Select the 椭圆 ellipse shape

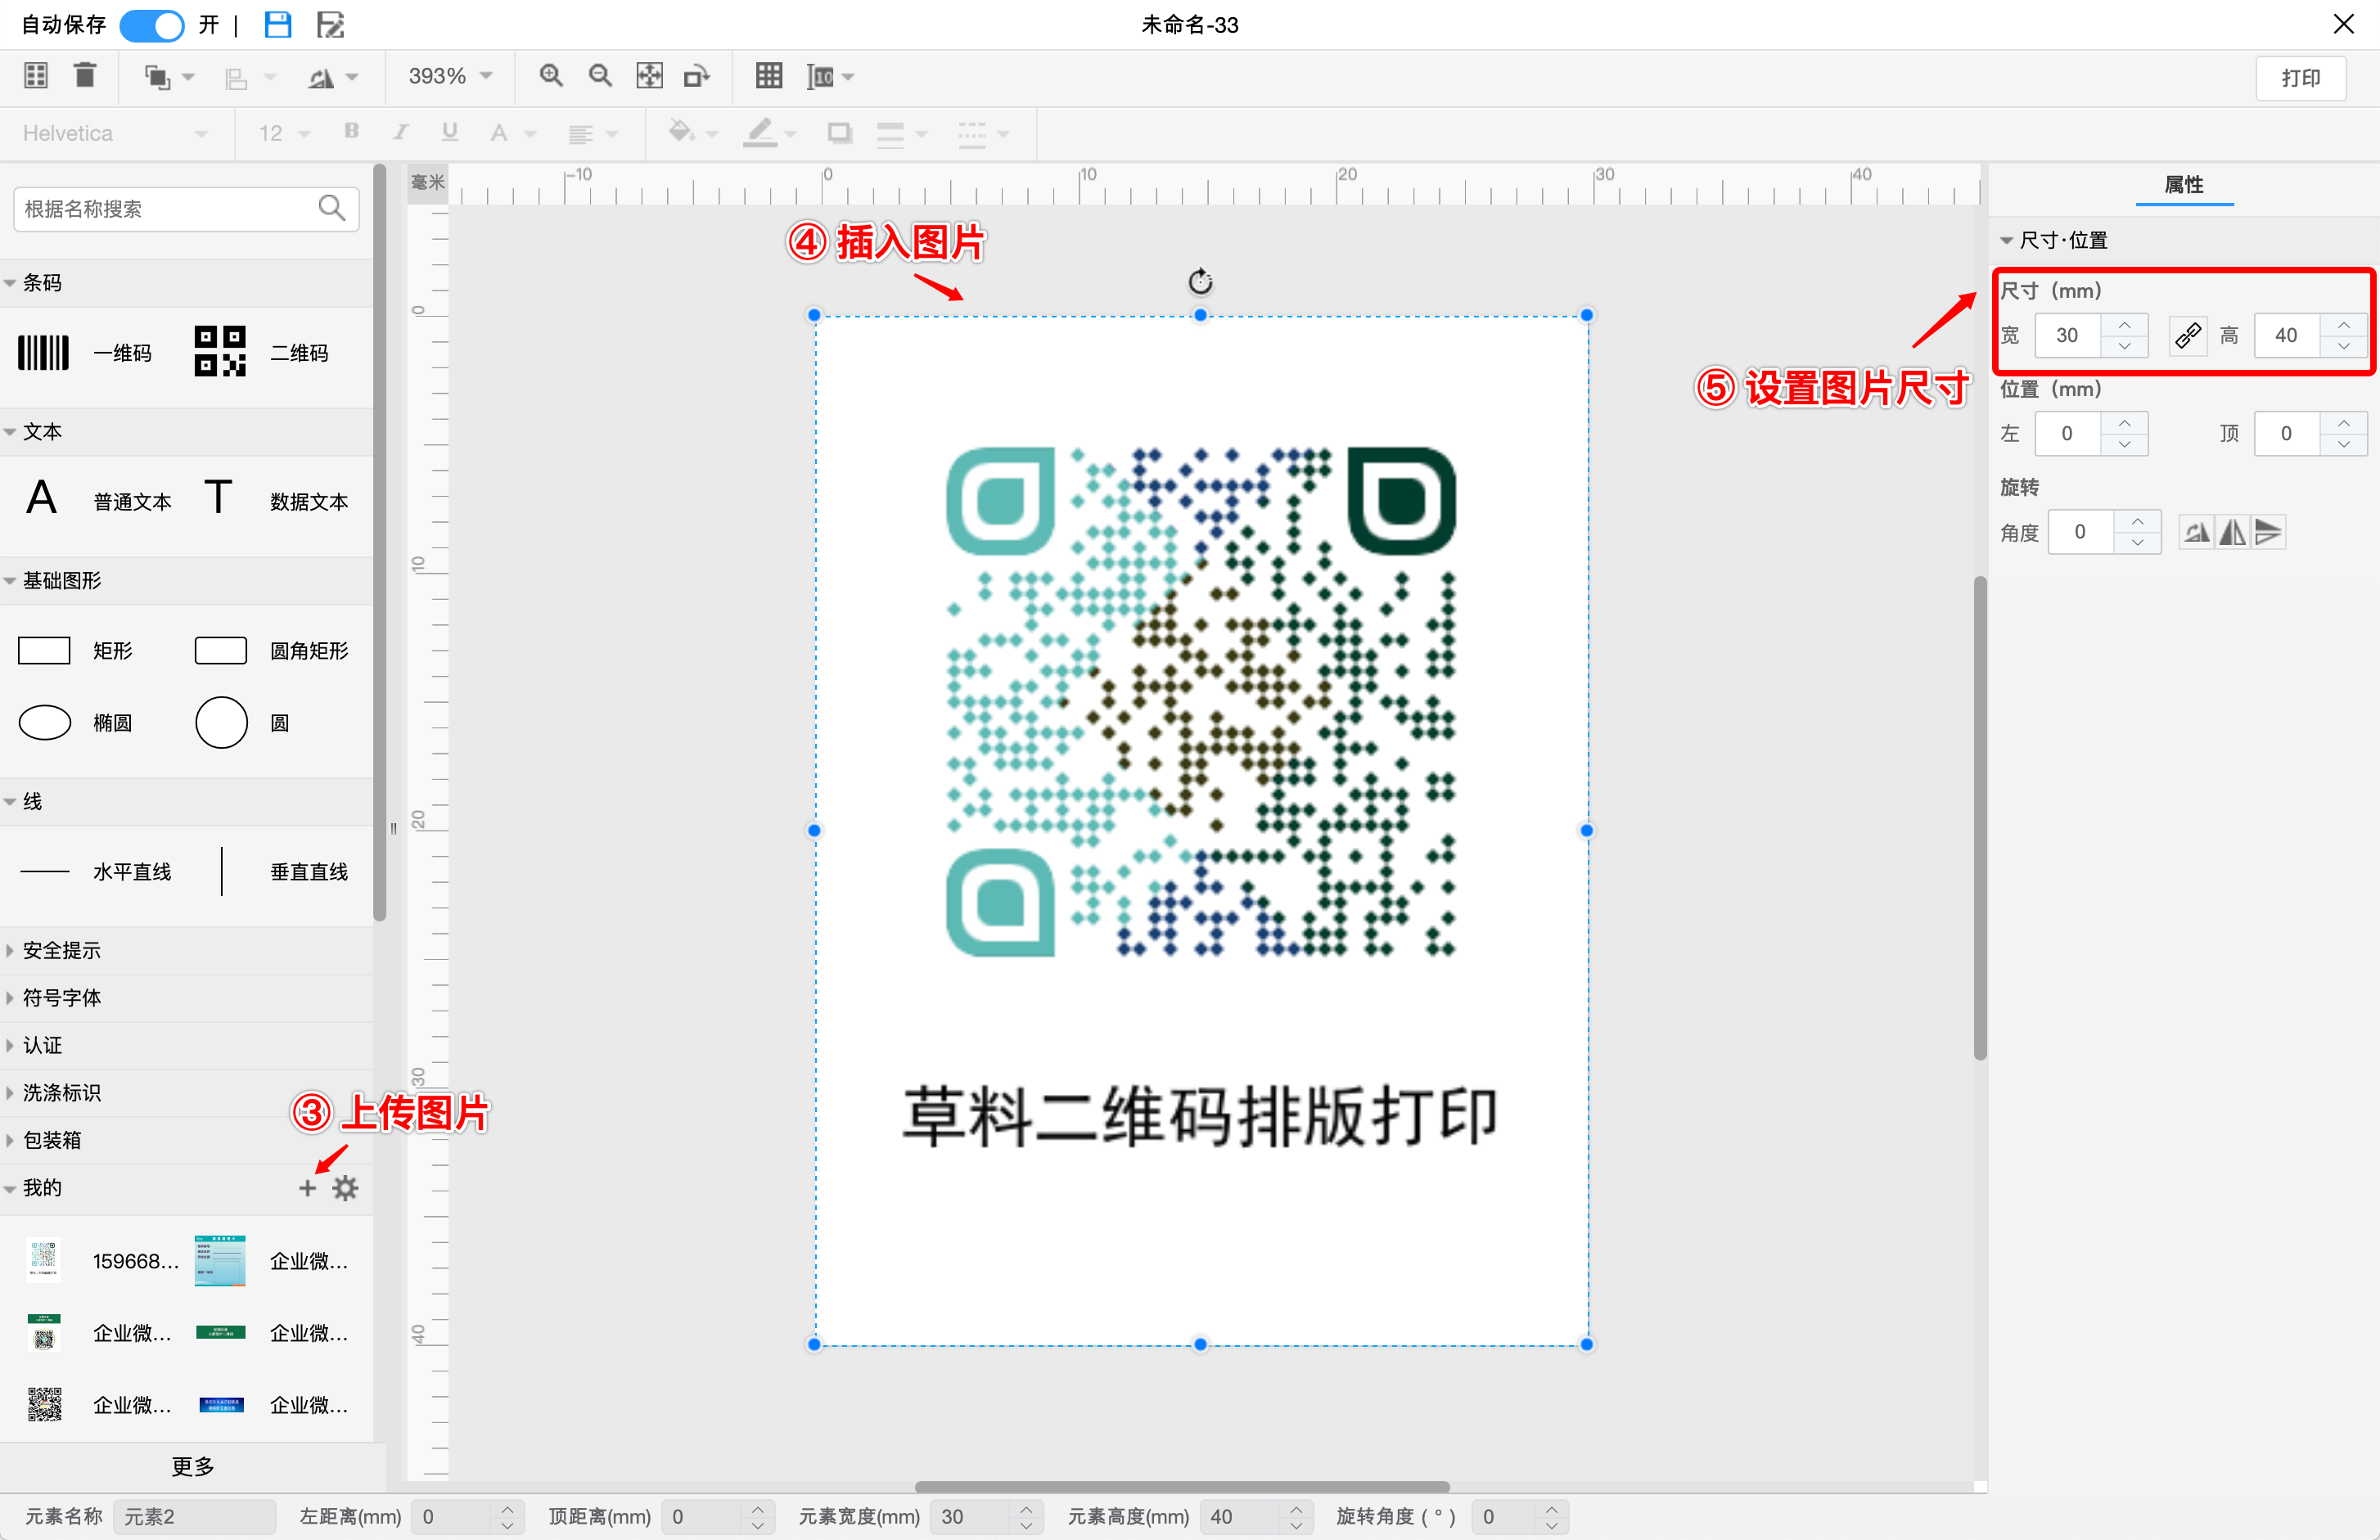point(76,722)
